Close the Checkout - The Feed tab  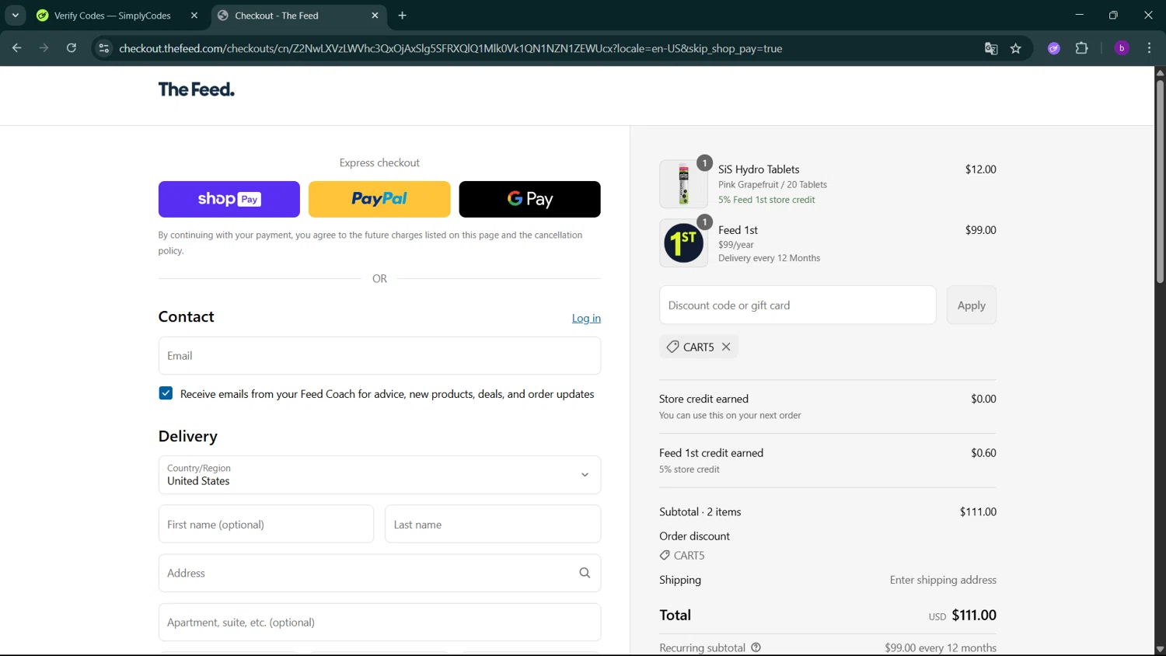[x=375, y=16]
